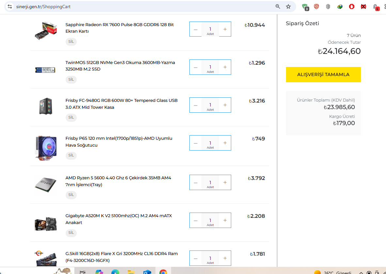Click the Frisby P6S cooler thumbnail
Screen dimensions: 386x274
[46, 148]
